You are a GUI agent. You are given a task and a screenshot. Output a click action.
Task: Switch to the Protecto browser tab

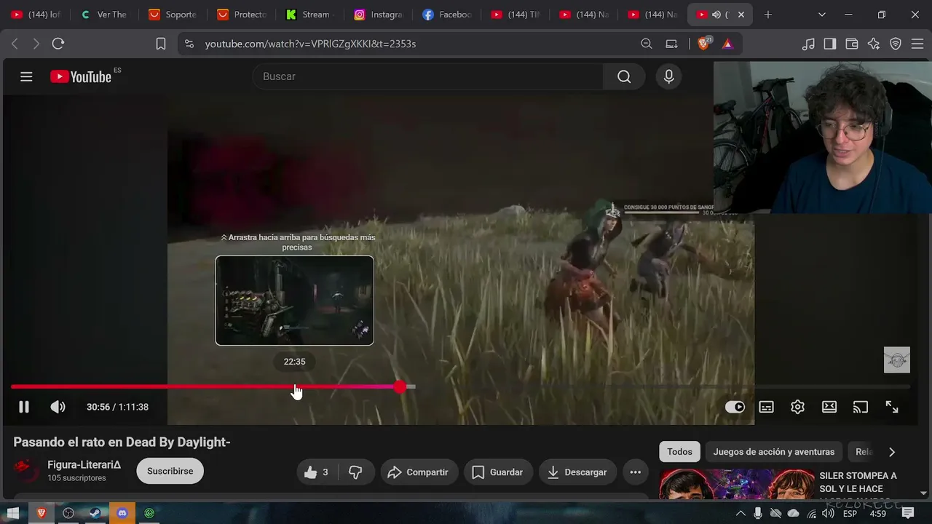[x=241, y=15]
